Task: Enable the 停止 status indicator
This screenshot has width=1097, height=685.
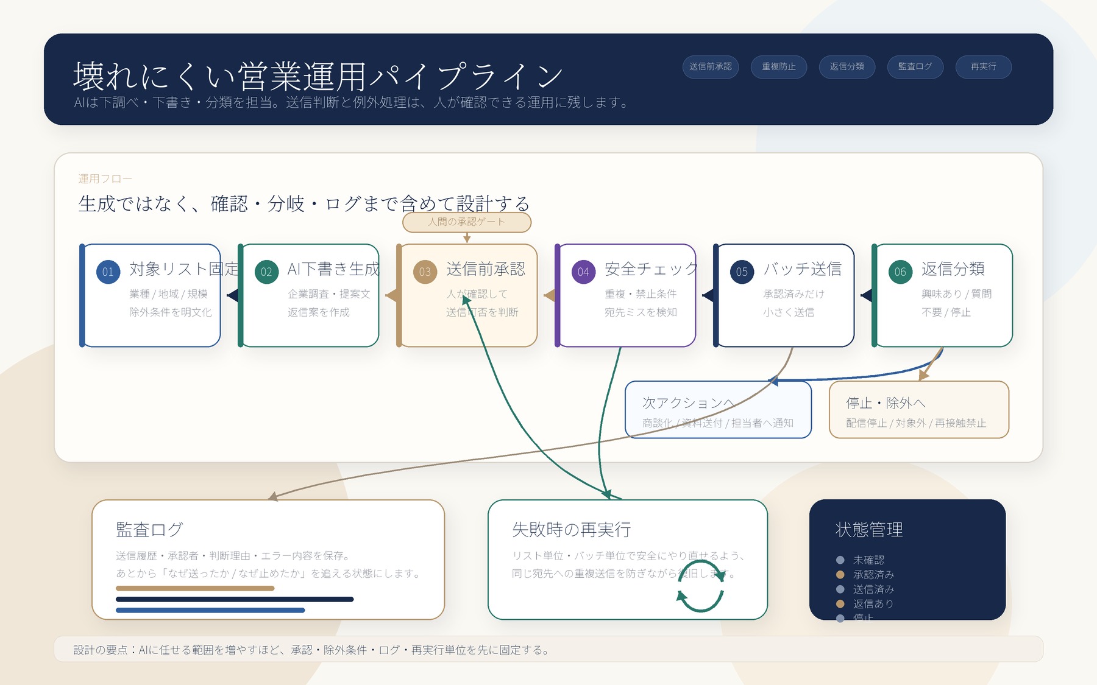Action: tap(840, 617)
